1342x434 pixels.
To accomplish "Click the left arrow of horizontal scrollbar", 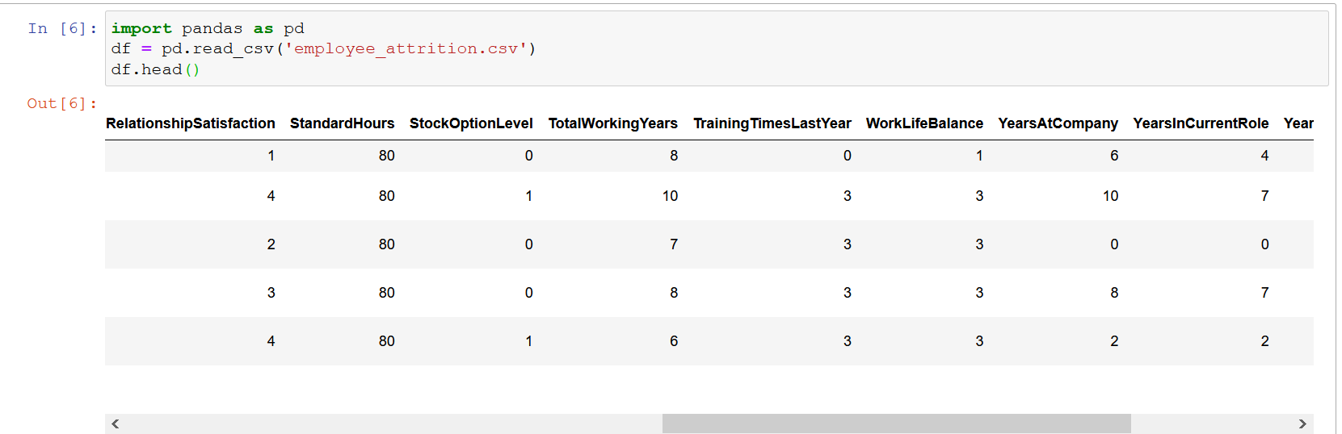I will tap(116, 424).
